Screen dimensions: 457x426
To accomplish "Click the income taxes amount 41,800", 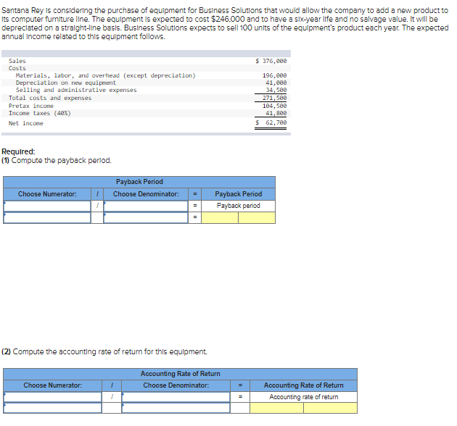I will [276, 113].
